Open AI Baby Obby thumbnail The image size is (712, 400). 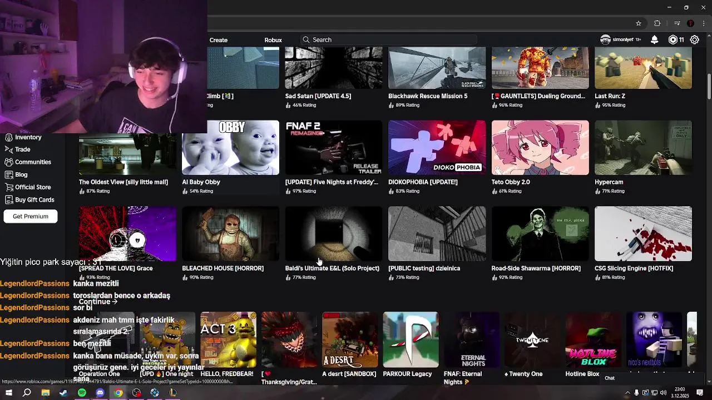pos(230,148)
